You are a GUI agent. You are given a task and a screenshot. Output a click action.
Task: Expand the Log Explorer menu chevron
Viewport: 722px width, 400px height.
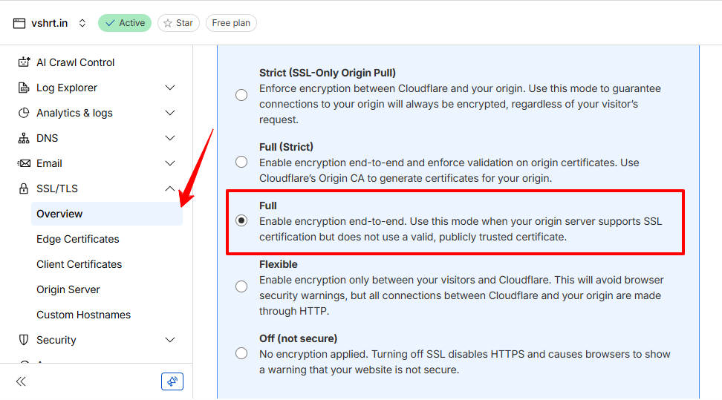tap(170, 88)
